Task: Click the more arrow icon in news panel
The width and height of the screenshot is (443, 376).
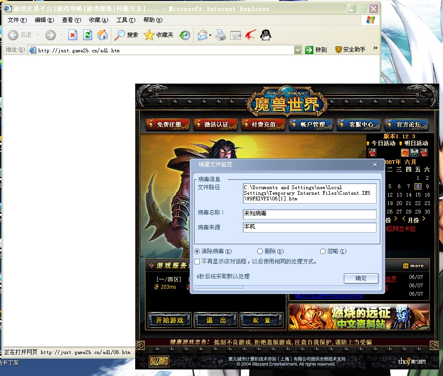Action: tap(406, 265)
